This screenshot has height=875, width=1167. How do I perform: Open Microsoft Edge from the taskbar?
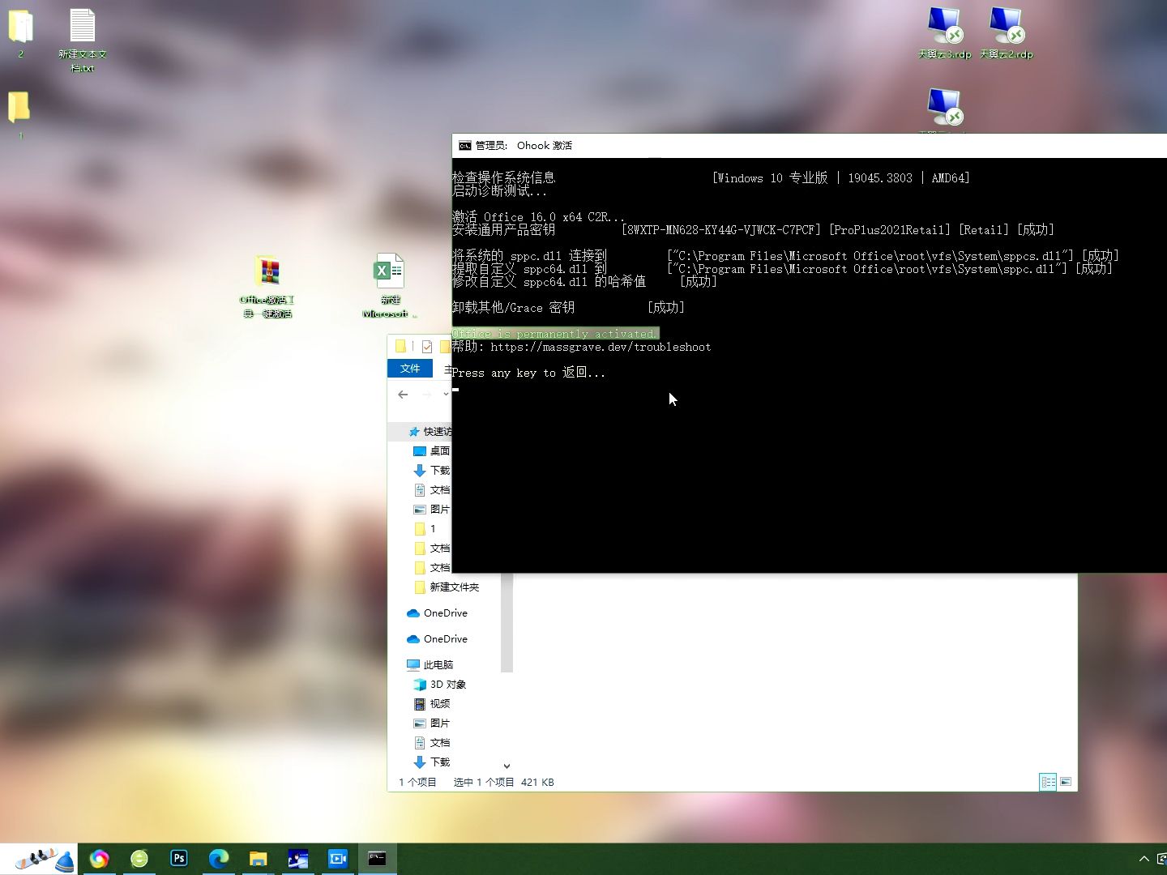(219, 859)
